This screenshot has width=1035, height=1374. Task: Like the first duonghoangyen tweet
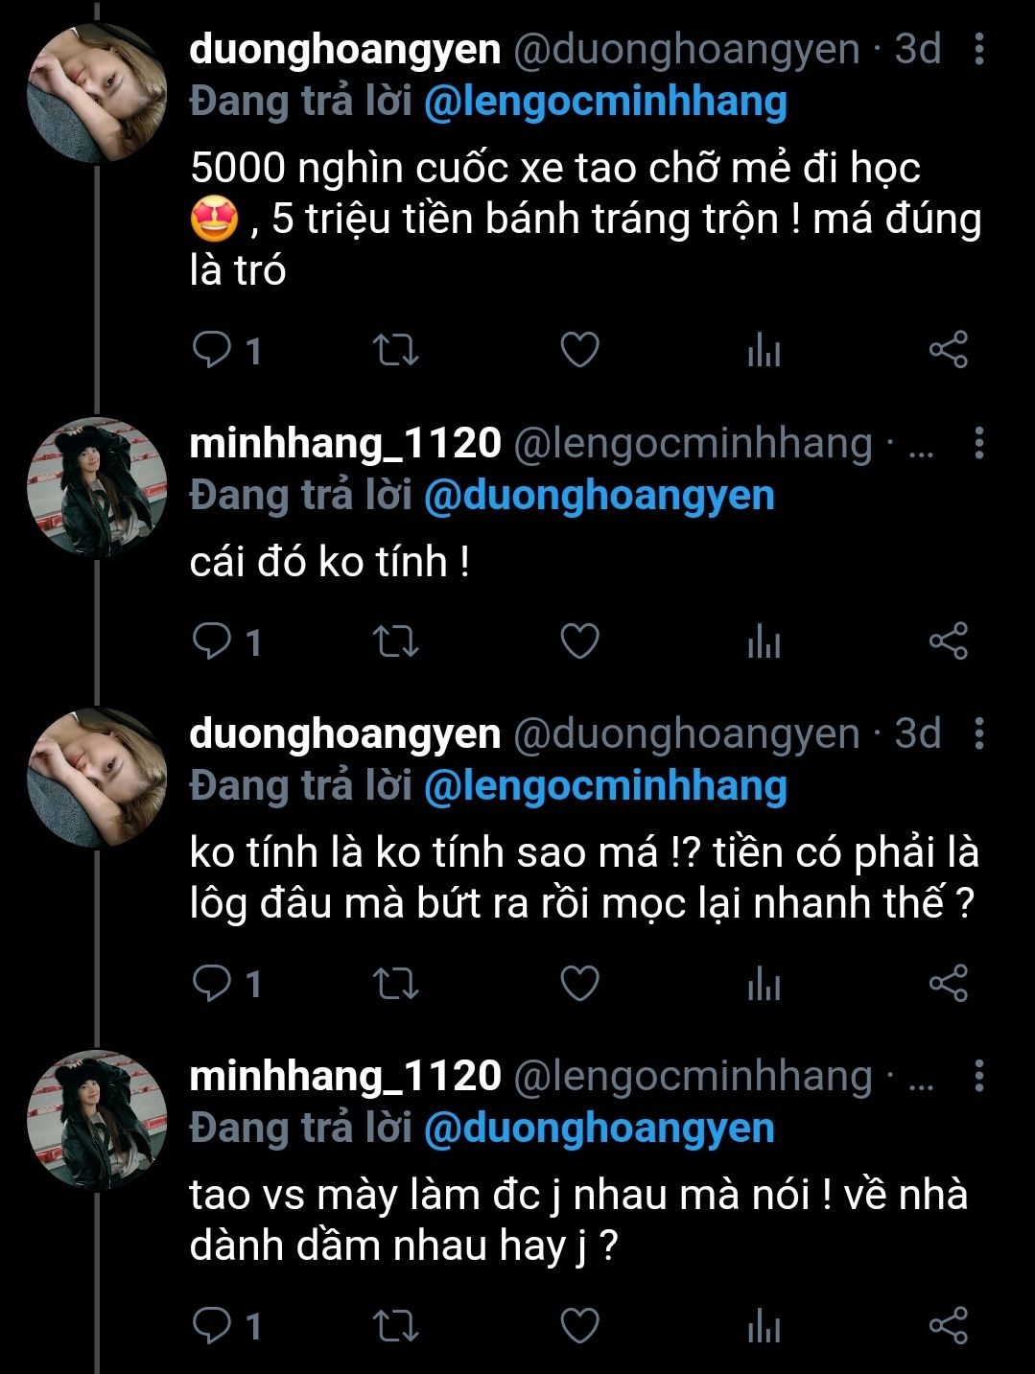tap(579, 350)
